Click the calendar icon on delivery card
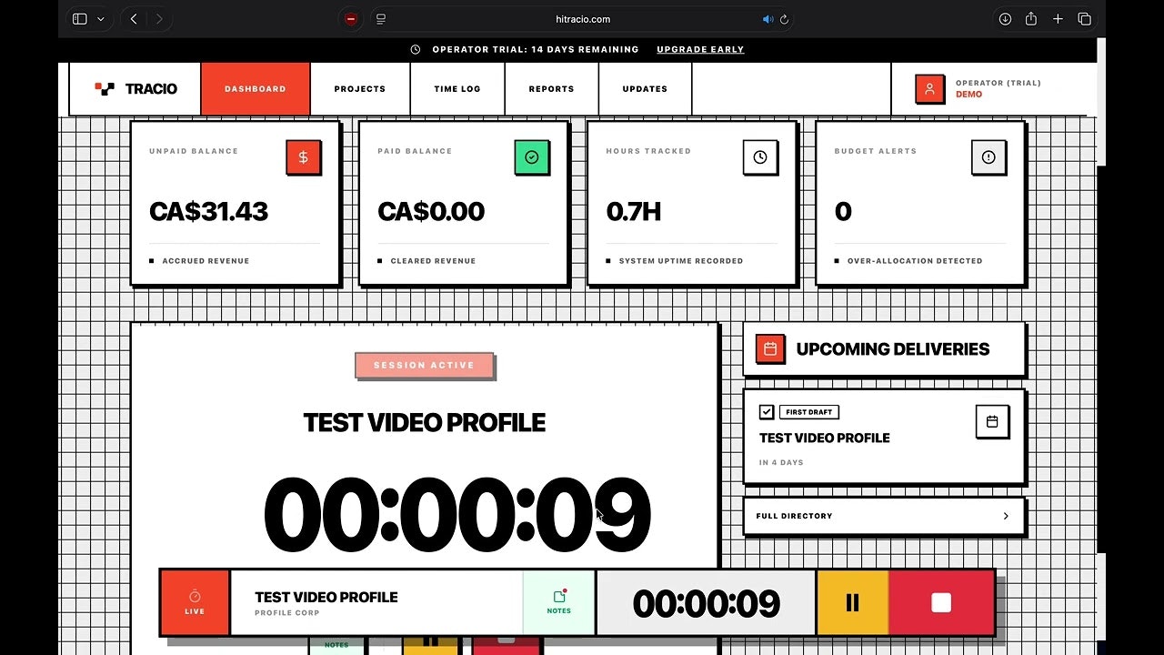 pos(992,422)
